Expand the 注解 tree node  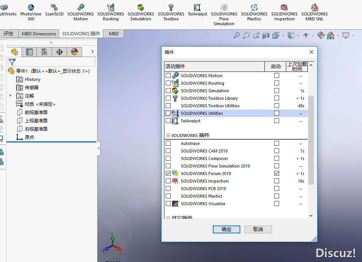pyautogui.click(x=11, y=96)
